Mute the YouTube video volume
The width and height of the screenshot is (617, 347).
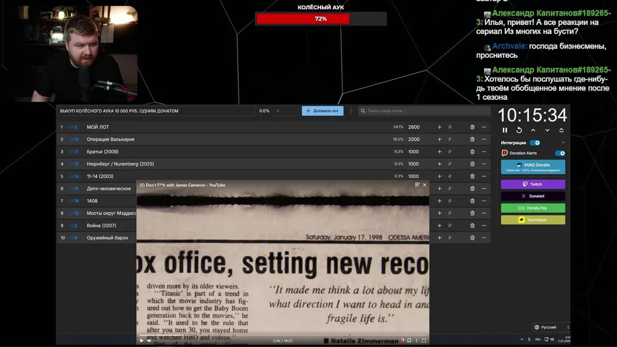tap(149, 340)
